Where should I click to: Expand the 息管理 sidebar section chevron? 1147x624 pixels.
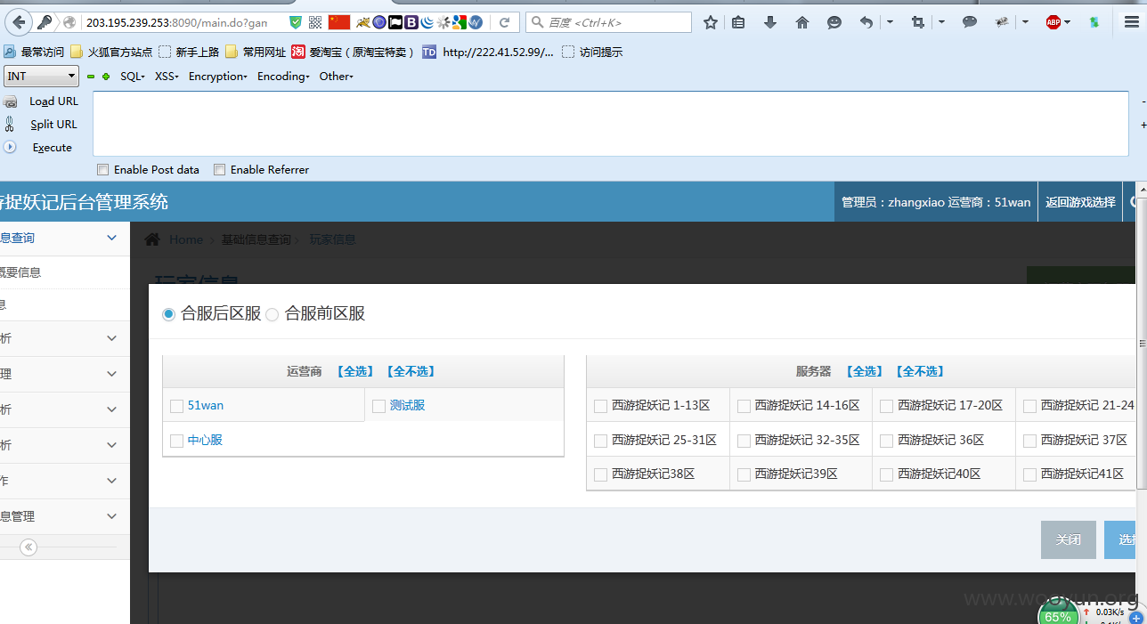tap(111, 516)
